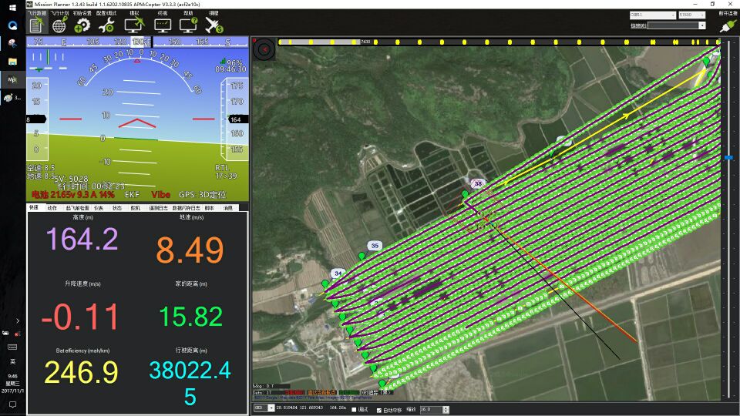Click the black compass circle on map corner

[264, 49]
